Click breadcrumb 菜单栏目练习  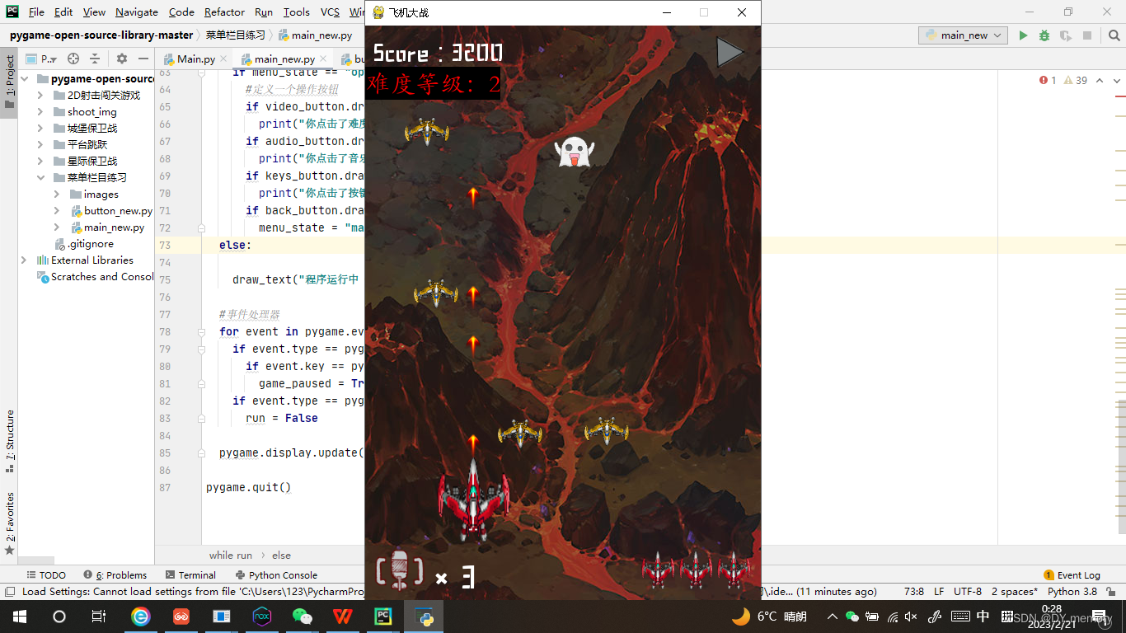235,35
